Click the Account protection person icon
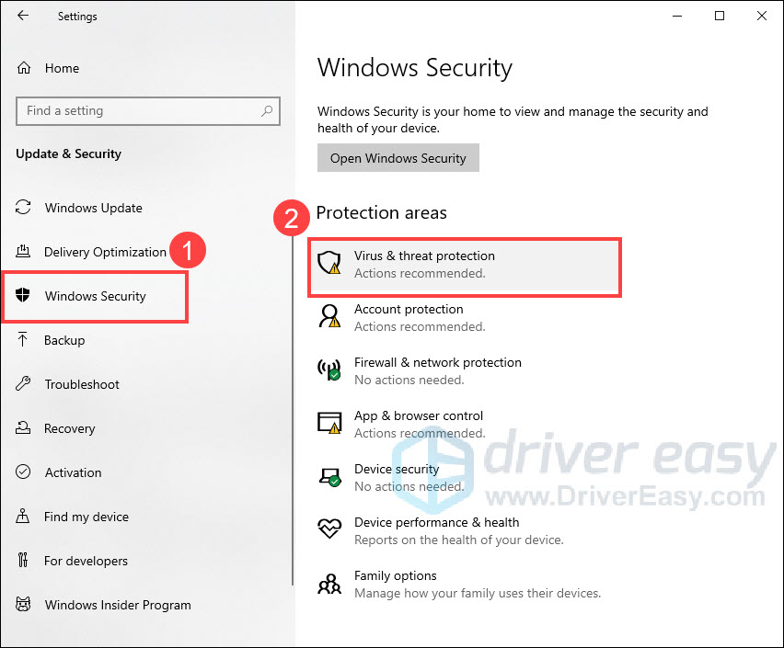Viewport: 784px width, 648px height. [x=329, y=316]
